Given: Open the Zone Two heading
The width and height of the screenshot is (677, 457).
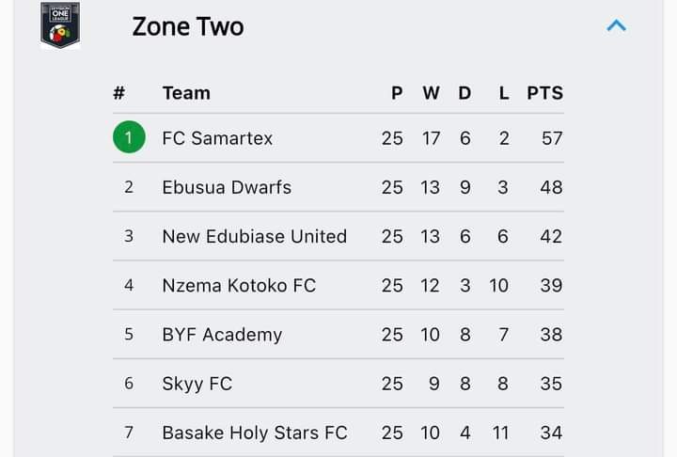Looking at the screenshot, I should (188, 26).
